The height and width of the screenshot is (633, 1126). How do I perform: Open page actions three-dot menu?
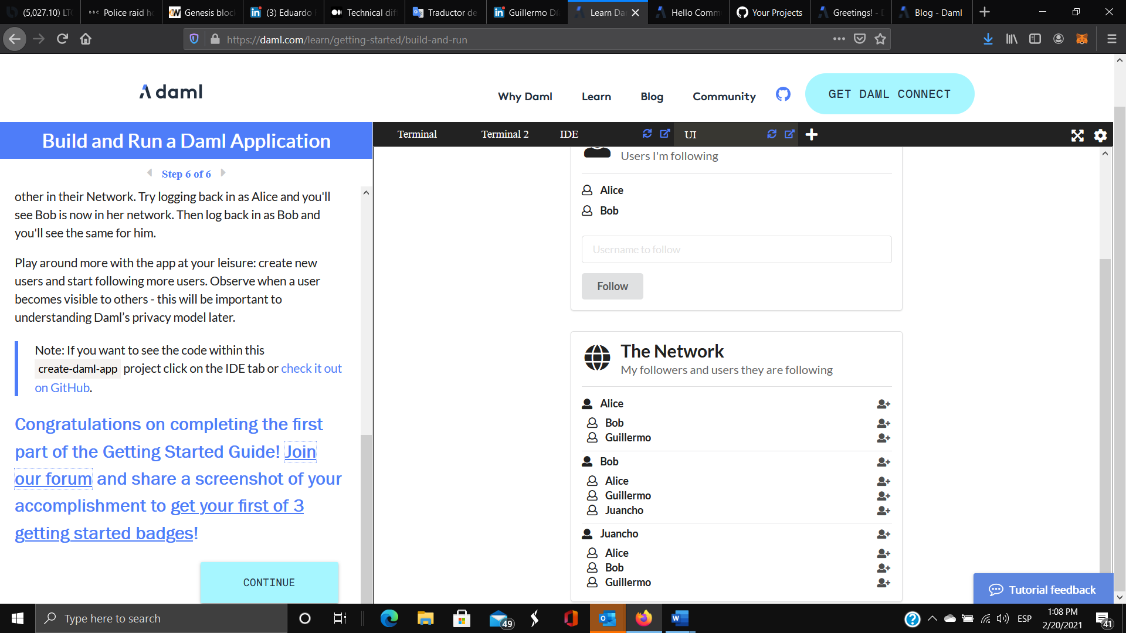pyautogui.click(x=839, y=39)
